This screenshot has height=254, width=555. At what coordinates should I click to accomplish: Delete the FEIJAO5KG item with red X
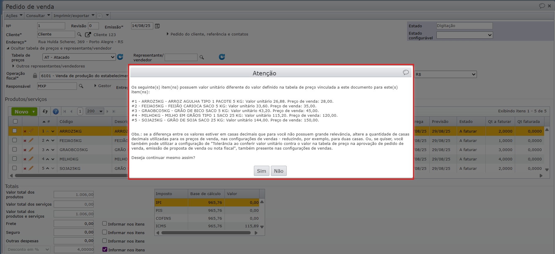(25, 140)
